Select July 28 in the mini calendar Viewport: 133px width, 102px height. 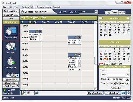click(110, 59)
